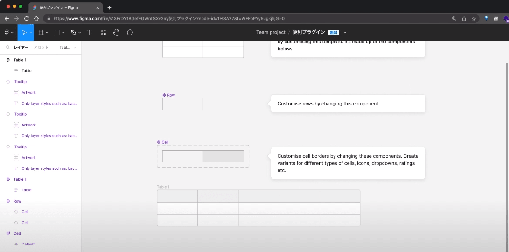Select the Comment tool
The height and width of the screenshot is (252, 509).
click(130, 32)
